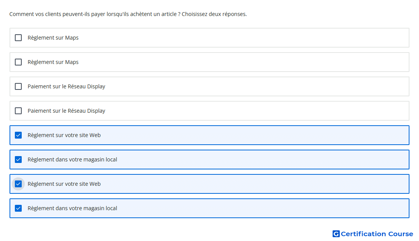Screen dimensions: 419x241
Task: Choose first 'Paiement sur le Réseau Display' label
Action: [66, 86]
